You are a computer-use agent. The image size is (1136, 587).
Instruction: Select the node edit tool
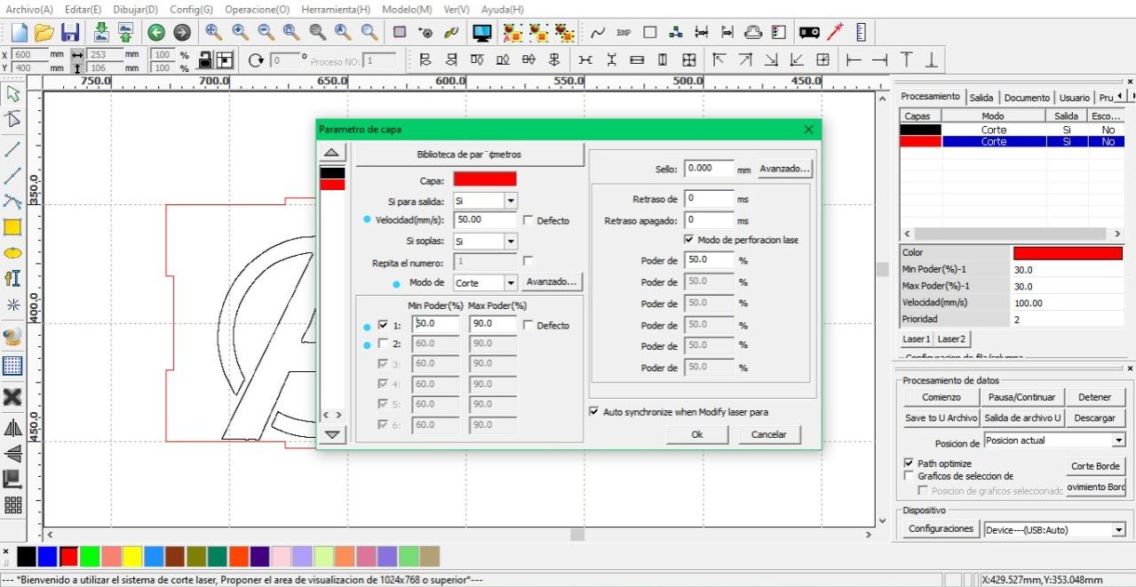point(12,120)
